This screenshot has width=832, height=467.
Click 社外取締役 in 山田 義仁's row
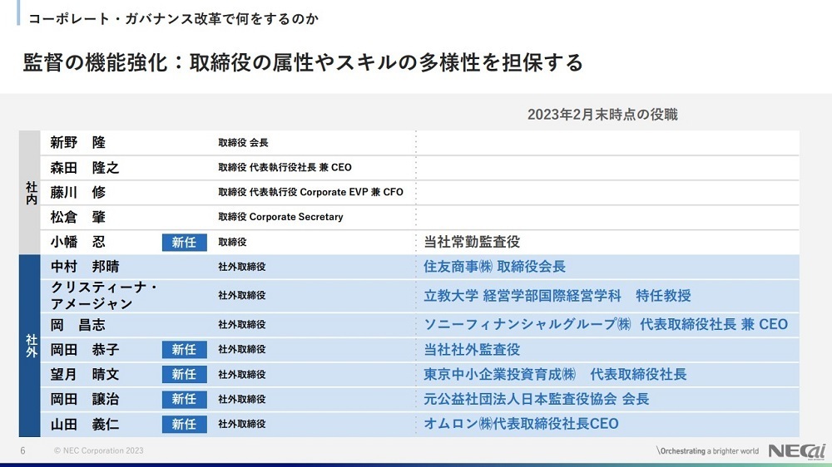click(x=242, y=424)
